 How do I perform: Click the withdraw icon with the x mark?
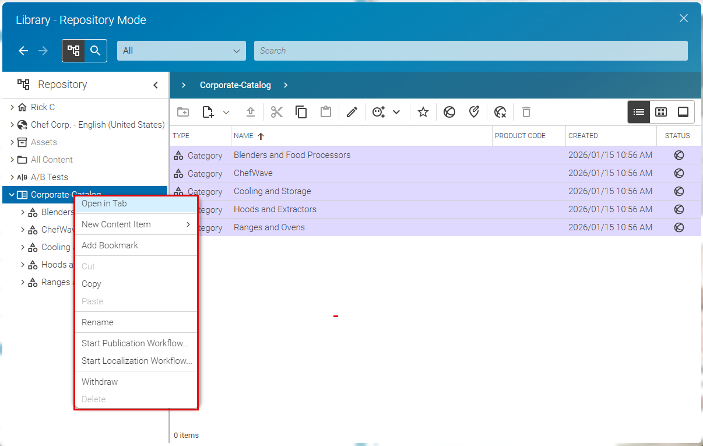500,112
